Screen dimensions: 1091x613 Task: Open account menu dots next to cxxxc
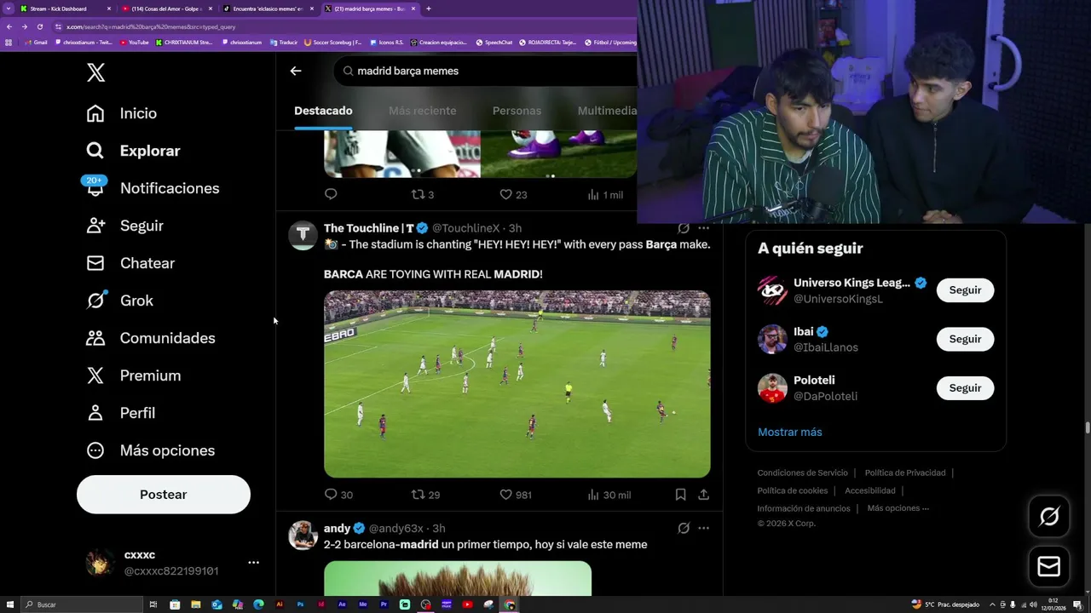click(253, 563)
